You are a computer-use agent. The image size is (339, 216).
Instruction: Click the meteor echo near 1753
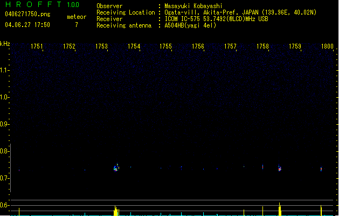116,168
